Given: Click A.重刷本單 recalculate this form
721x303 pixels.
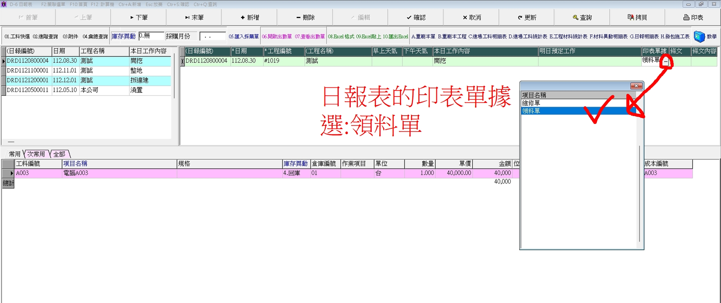Looking at the screenshot, I should click(x=423, y=37).
